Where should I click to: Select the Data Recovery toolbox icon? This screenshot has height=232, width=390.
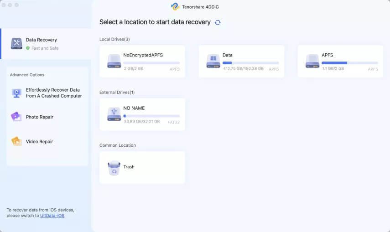click(16, 43)
